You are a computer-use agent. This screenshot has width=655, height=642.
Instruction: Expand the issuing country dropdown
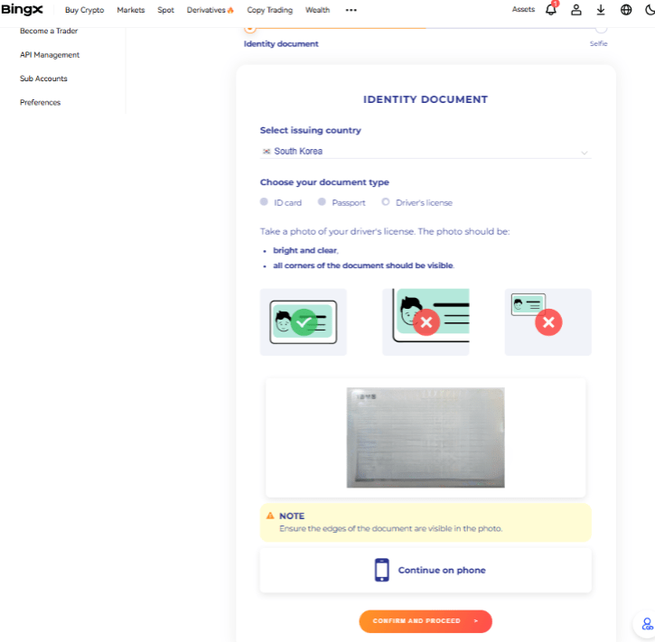pyautogui.click(x=426, y=151)
